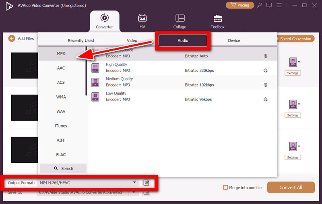The width and height of the screenshot is (322, 204).
Task: Select the Audio format tab
Action: [183, 40]
